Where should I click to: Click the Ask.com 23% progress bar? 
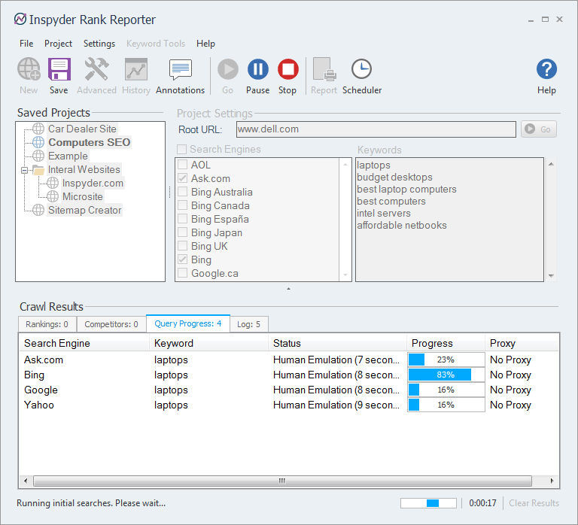(446, 360)
